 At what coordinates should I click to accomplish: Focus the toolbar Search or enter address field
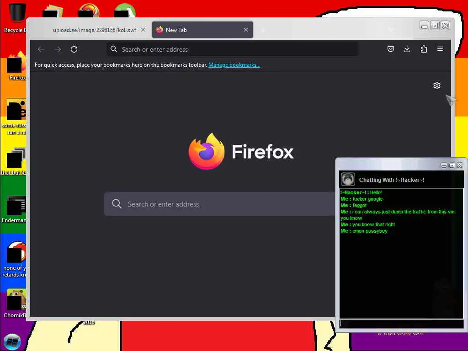click(x=233, y=49)
